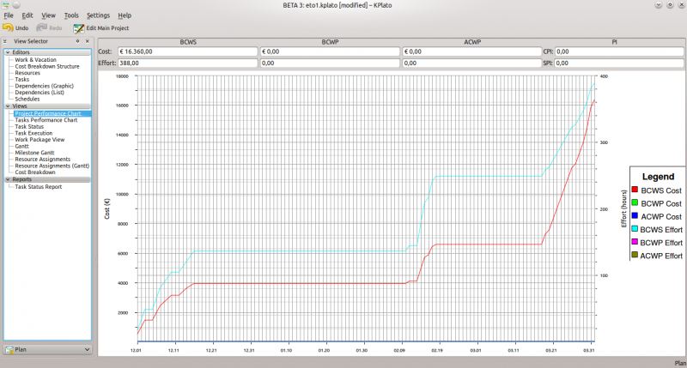Open the Task Status Report
This screenshot has width=687, height=368.
39,186
